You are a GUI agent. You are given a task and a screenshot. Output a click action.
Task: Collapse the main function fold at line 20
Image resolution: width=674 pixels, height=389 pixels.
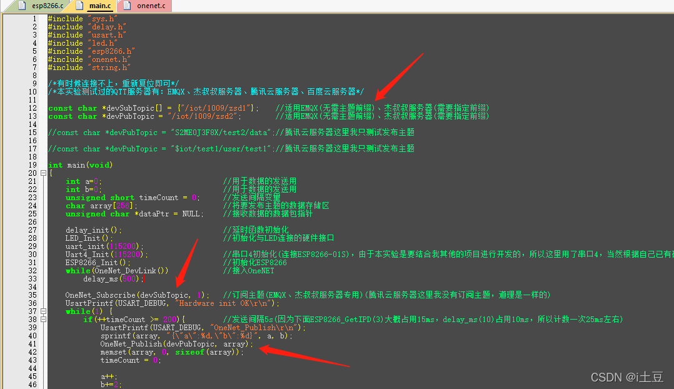point(43,173)
